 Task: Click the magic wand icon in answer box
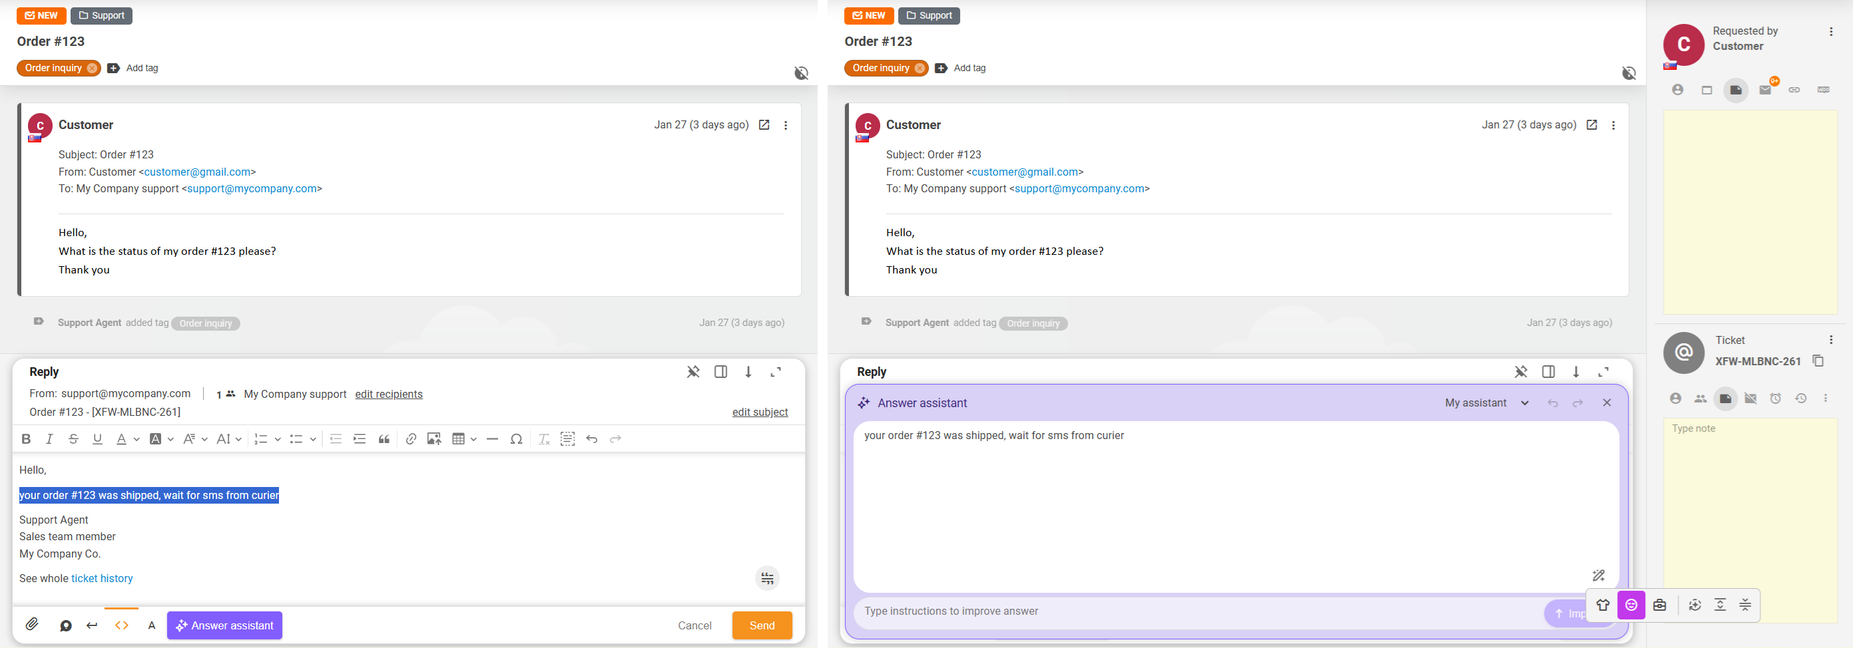(x=1599, y=575)
